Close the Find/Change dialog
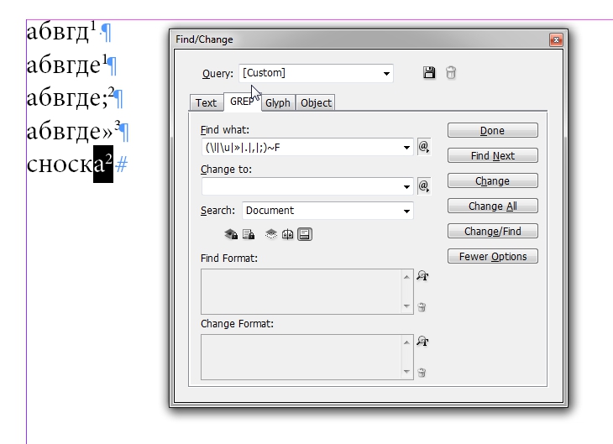The image size is (613, 444). tap(556, 39)
